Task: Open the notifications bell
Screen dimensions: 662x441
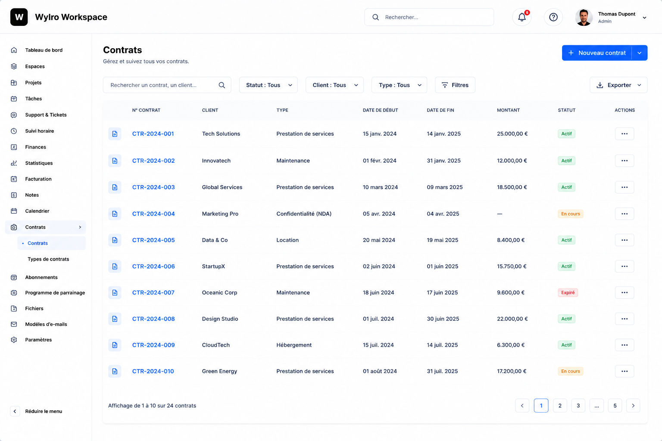Action: click(522, 17)
